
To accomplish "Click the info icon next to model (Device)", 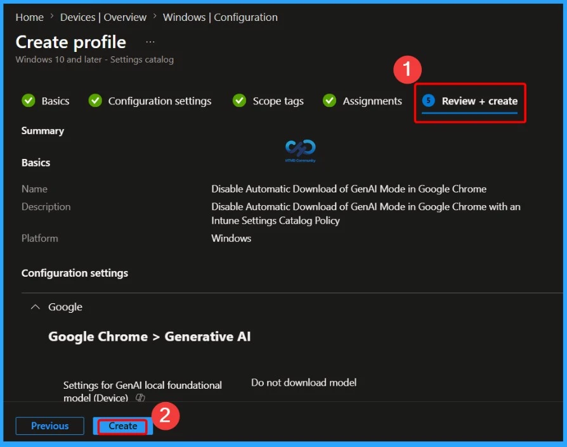I will click(140, 398).
